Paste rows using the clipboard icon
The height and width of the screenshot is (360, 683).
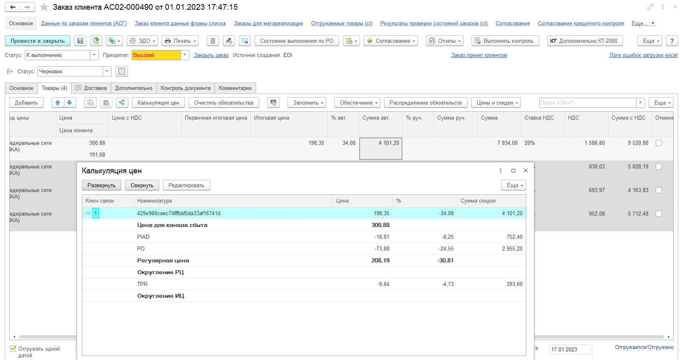click(106, 103)
